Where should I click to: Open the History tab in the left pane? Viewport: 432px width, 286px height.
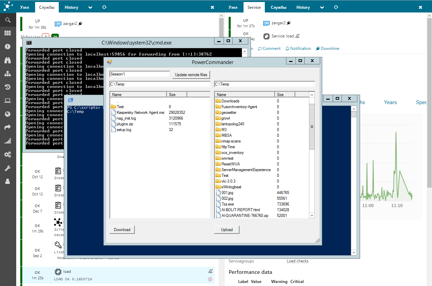71,7
